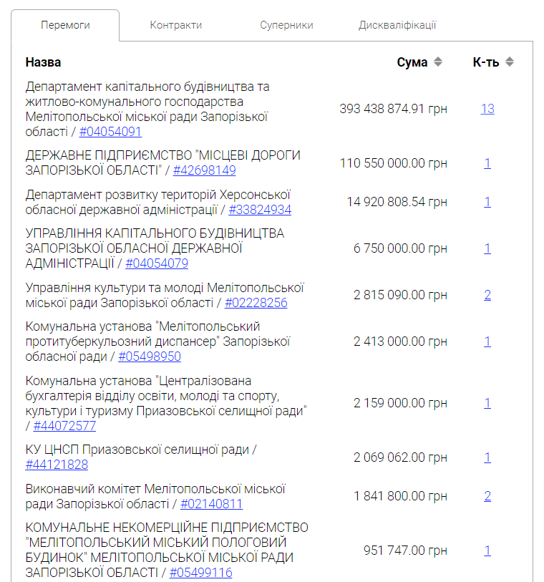Screen dimensions: 544x582
Task: Sort the table by the К-ть sort arrows
Action: tap(510, 62)
